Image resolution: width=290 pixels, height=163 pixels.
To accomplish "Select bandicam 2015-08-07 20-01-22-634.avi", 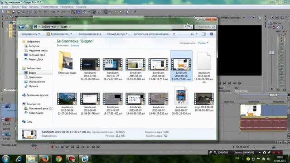I will tap(181, 101).
